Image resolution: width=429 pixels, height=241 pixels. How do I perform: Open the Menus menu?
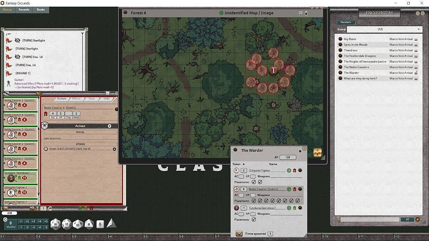click(7, 10)
